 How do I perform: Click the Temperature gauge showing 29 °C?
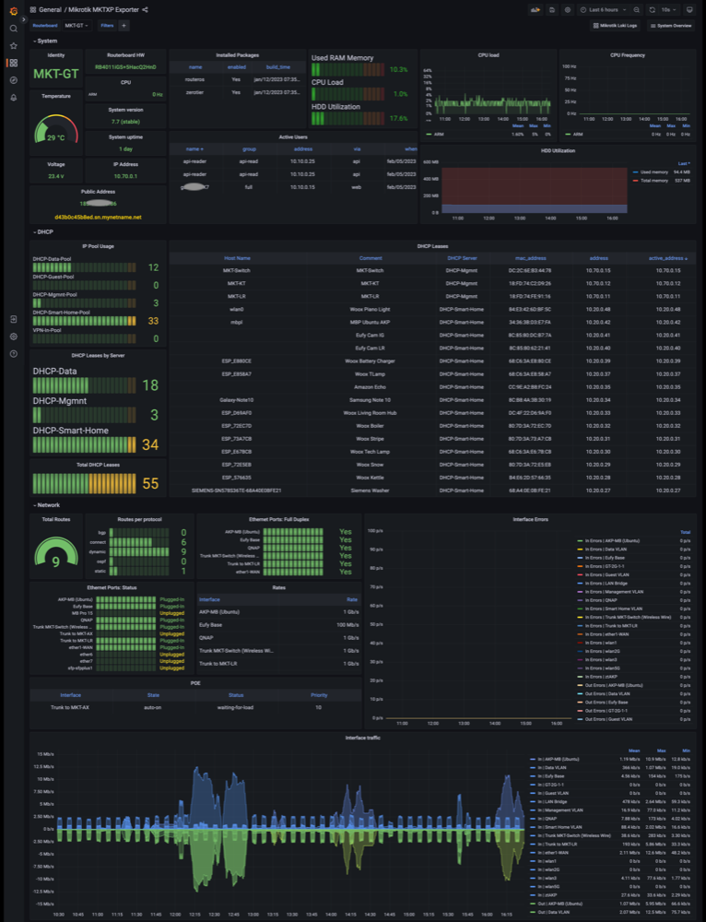pos(56,129)
